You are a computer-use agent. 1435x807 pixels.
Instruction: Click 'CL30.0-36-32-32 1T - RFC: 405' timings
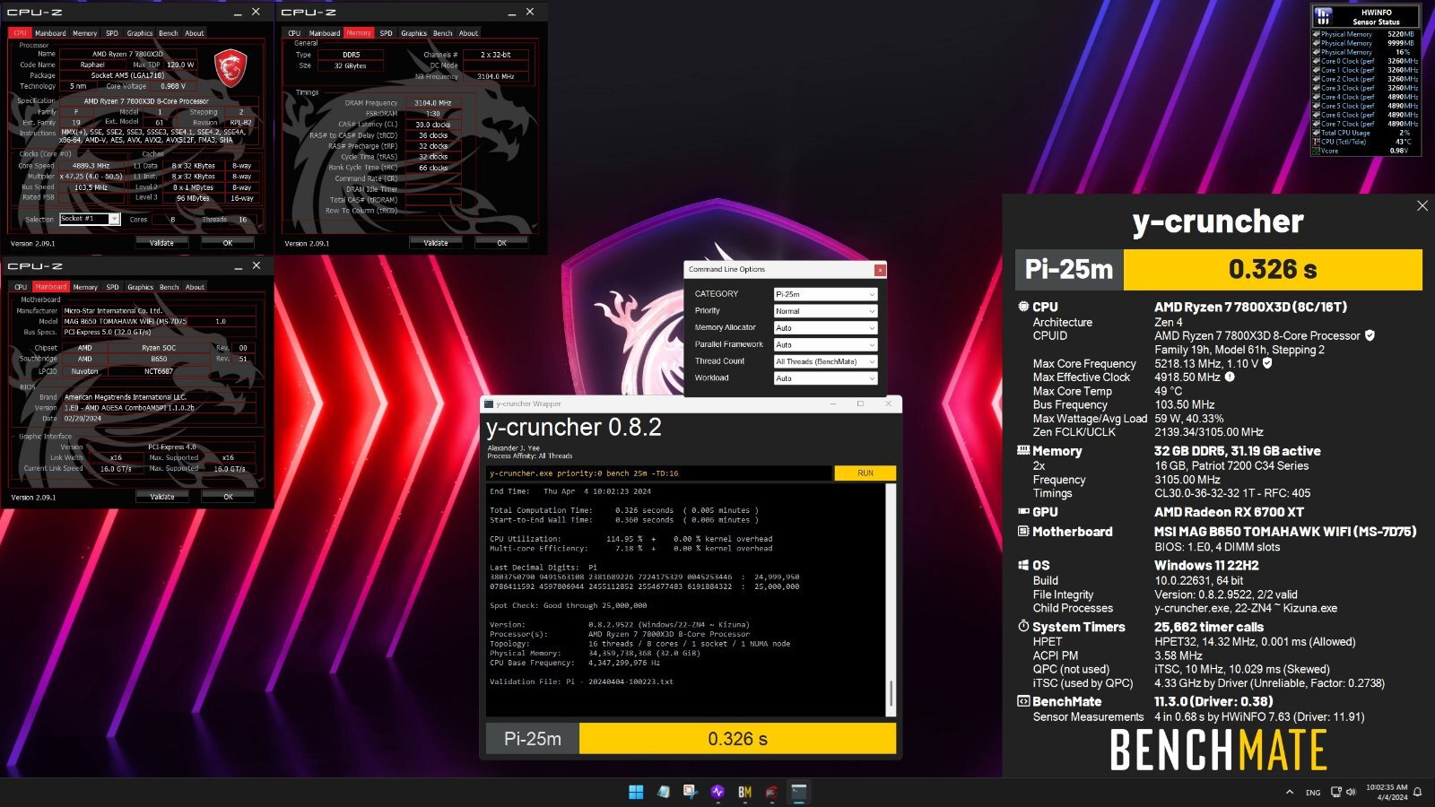[1232, 493]
